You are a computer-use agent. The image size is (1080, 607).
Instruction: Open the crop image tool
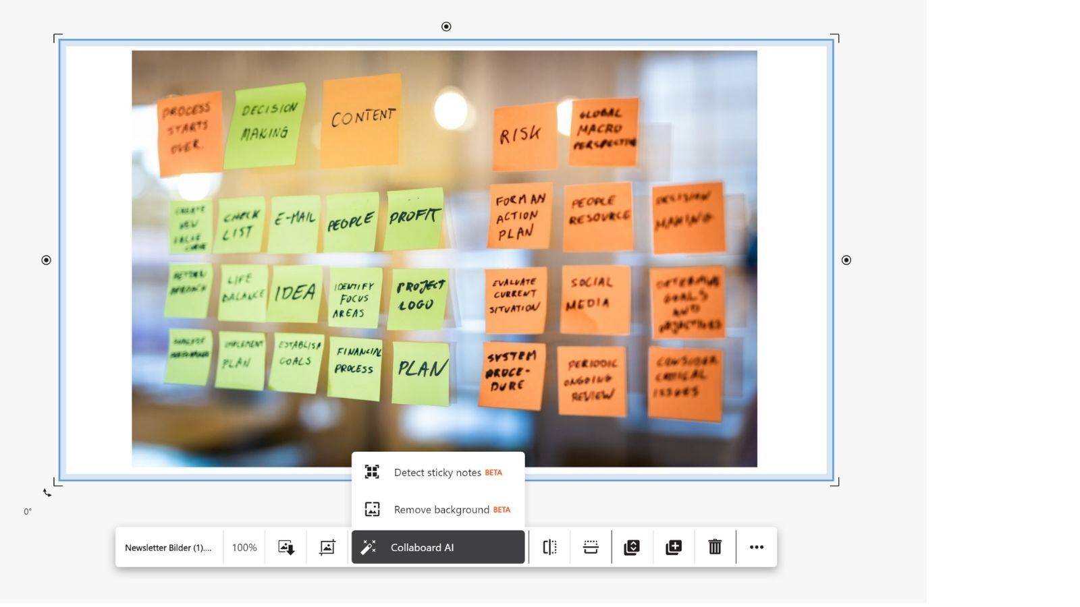click(x=327, y=547)
